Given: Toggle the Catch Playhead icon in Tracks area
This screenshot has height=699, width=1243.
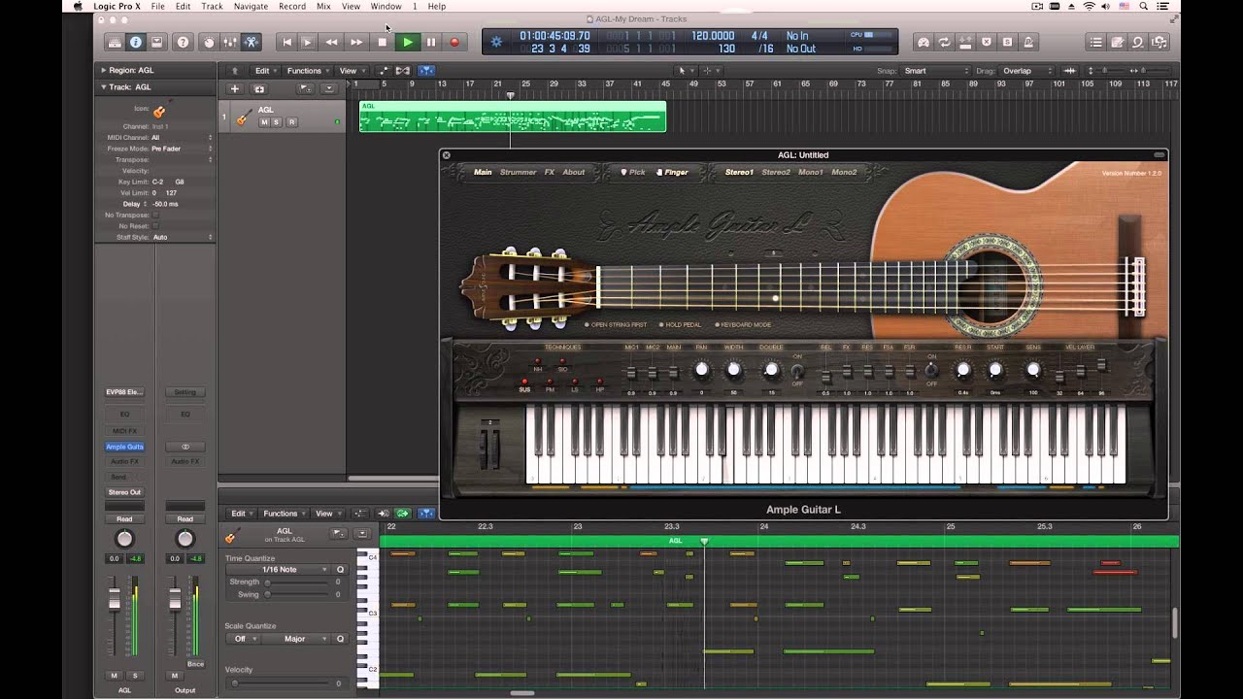Looking at the screenshot, I should (x=426, y=71).
